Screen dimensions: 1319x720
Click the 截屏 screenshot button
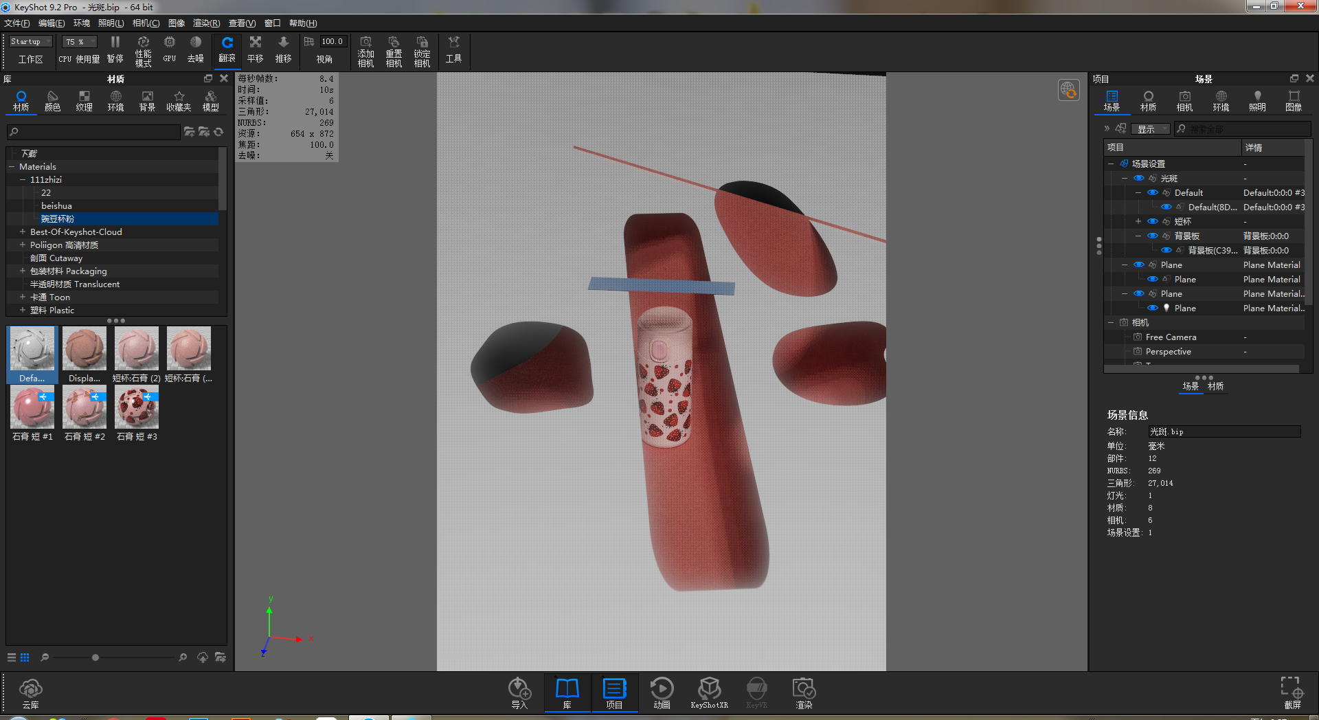pos(1292,693)
